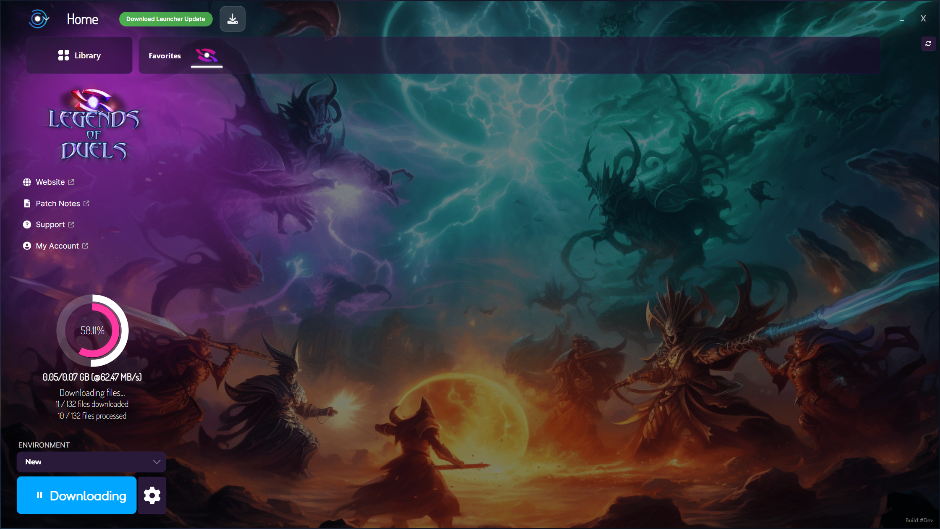The image size is (940, 529).
Task: Click the My Account profile icon
Action: click(27, 246)
